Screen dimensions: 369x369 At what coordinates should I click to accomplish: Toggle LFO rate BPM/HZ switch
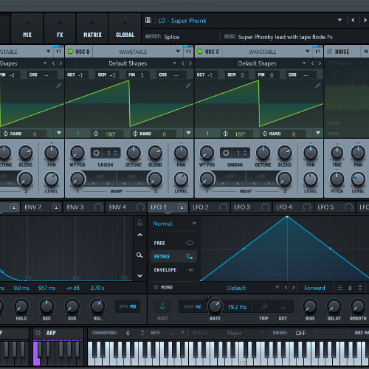(x=193, y=306)
